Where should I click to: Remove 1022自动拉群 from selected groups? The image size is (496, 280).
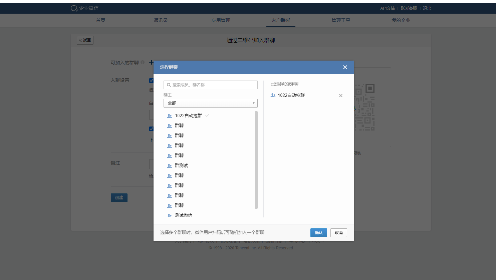(x=341, y=96)
